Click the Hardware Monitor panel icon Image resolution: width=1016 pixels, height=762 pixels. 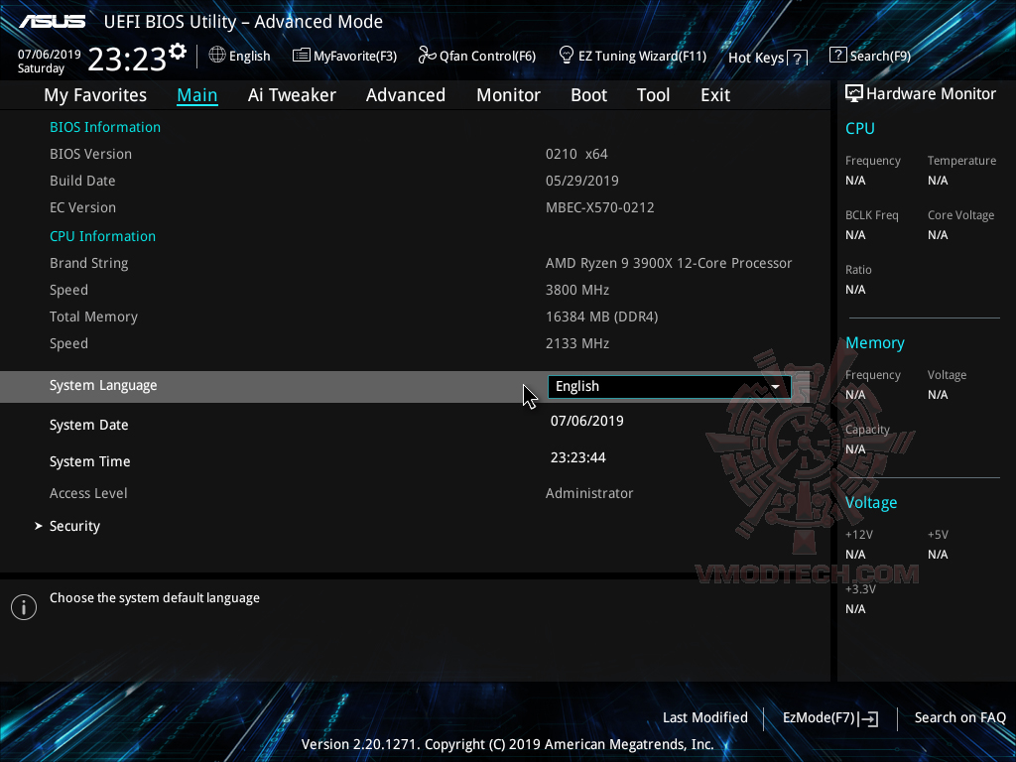tap(853, 92)
